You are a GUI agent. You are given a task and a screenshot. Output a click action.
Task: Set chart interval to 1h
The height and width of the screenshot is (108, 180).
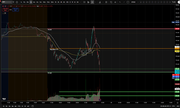(x=56, y=2)
